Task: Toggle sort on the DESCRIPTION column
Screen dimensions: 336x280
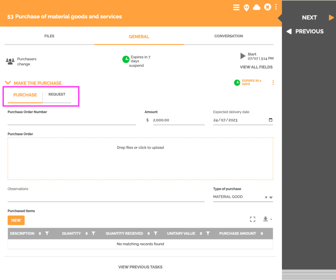Action: point(40,233)
